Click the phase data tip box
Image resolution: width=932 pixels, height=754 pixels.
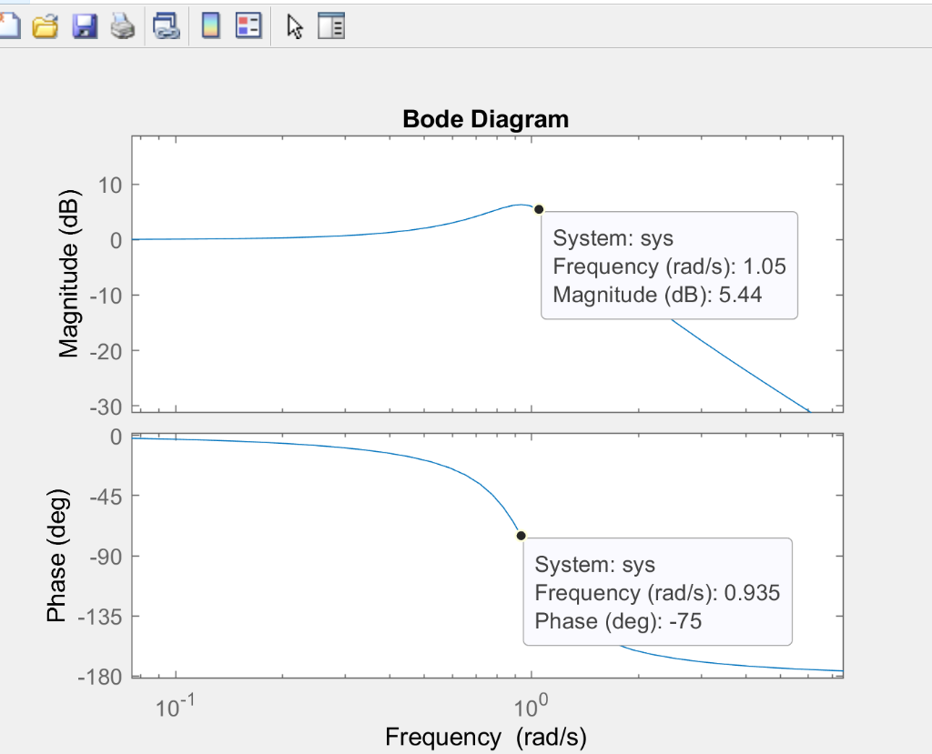(657, 592)
